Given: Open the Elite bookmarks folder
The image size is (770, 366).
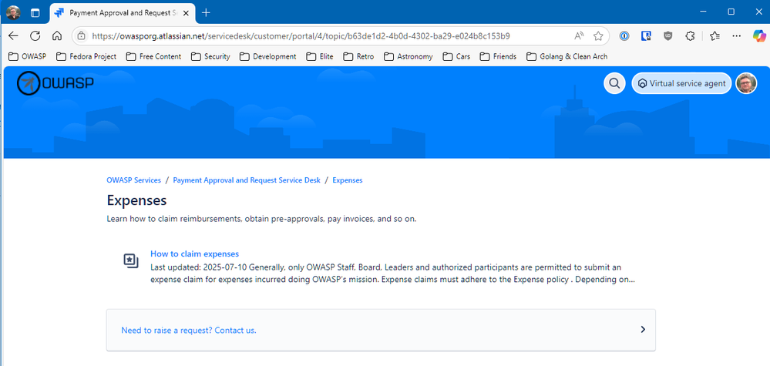Looking at the screenshot, I should [320, 56].
